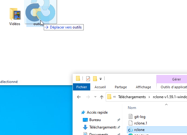Click the Accès rapide star icon
The width and height of the screenshot is (187, 135).
click(x=83, y=112)
